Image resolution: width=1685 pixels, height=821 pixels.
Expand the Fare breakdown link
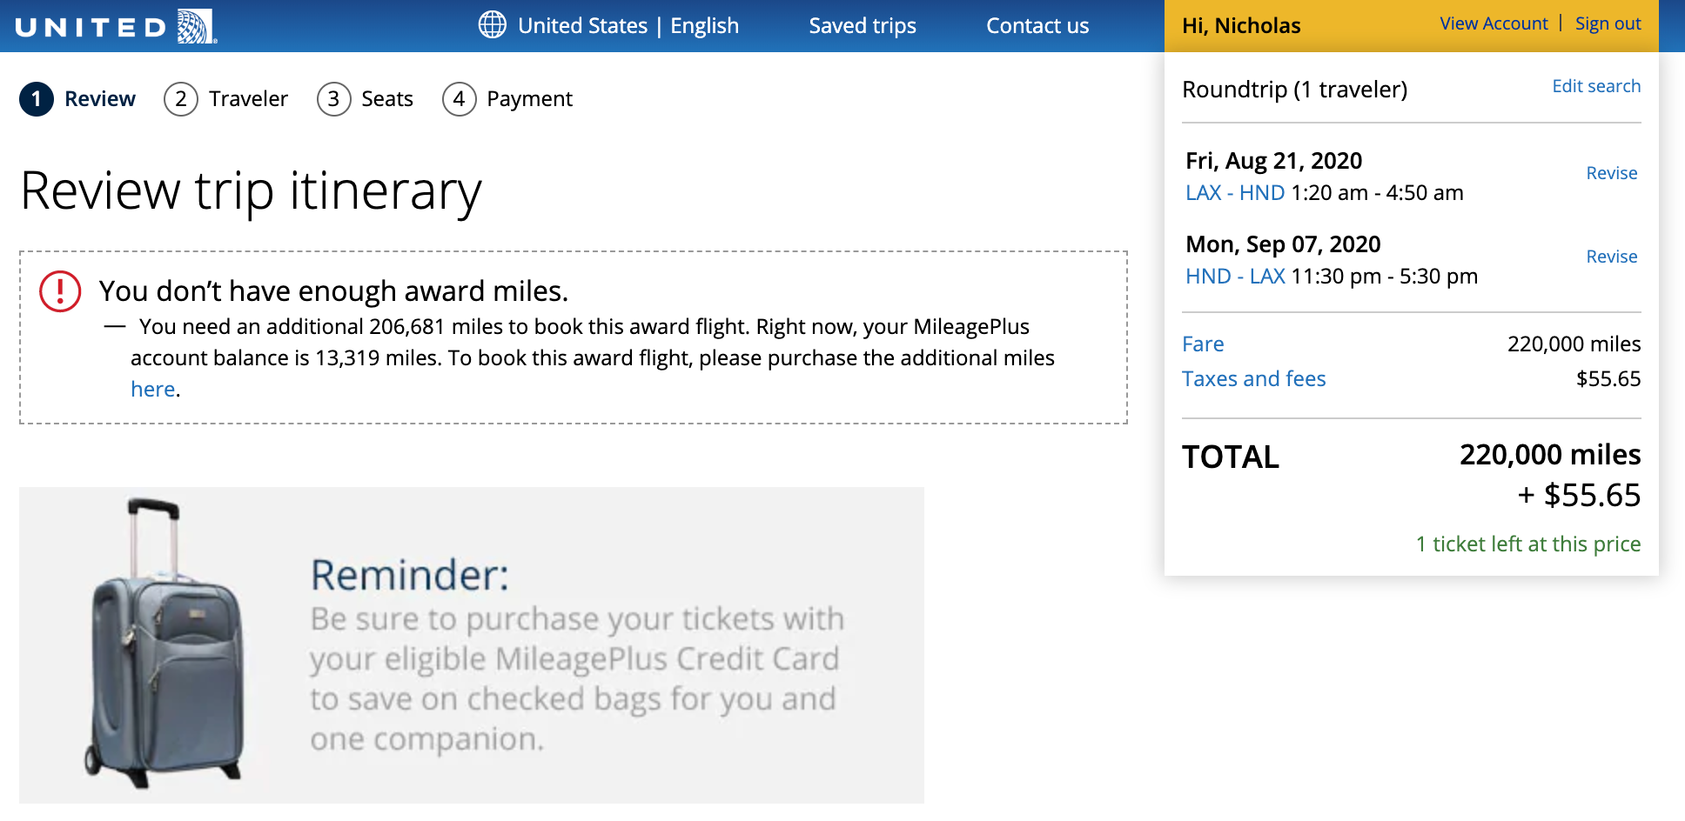coord(1203,344)
